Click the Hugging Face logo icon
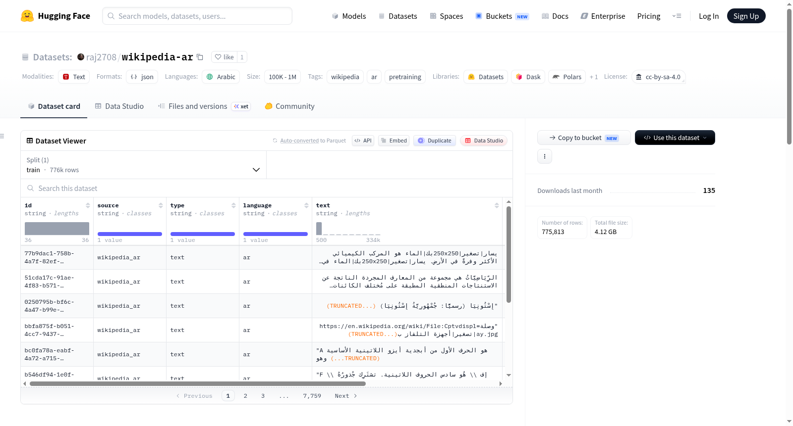The height and width of the screenshot is (426, 793). tap(27, 16)
